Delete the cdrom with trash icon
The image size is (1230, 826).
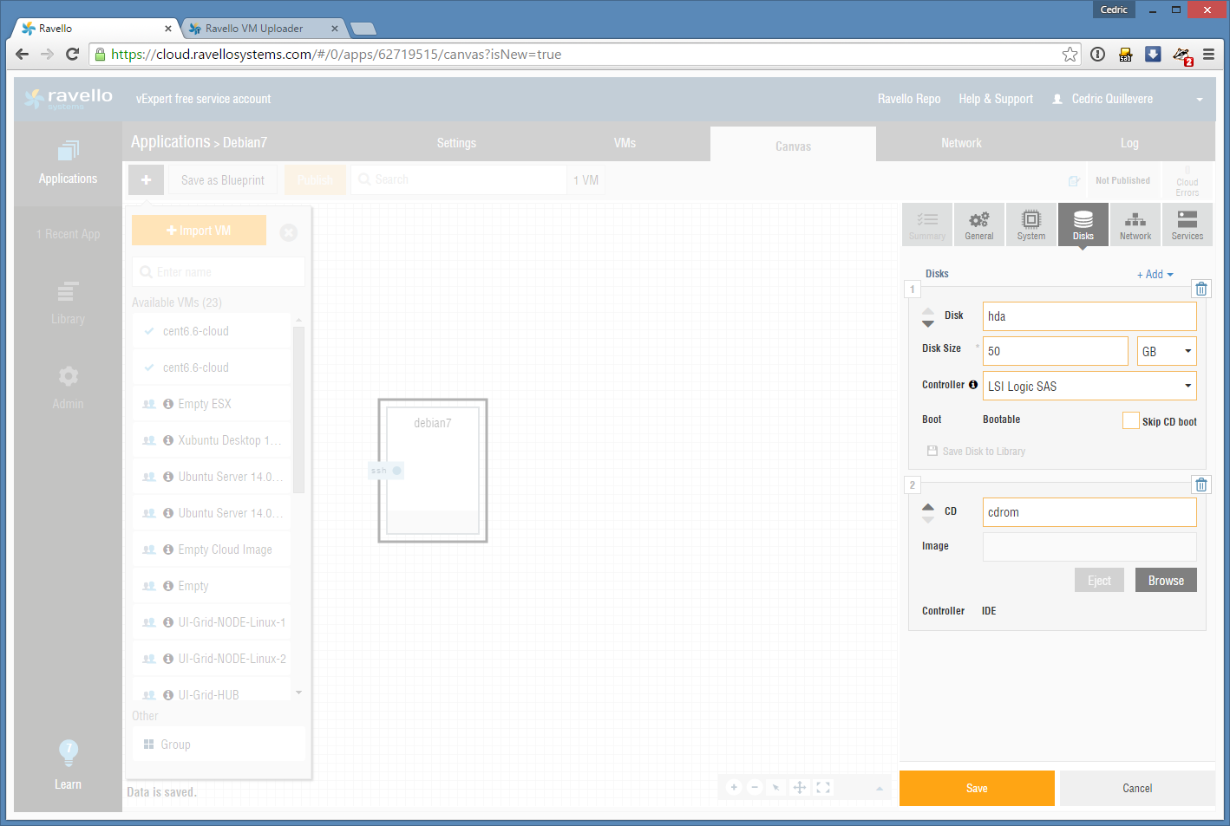coord(1201,485)
